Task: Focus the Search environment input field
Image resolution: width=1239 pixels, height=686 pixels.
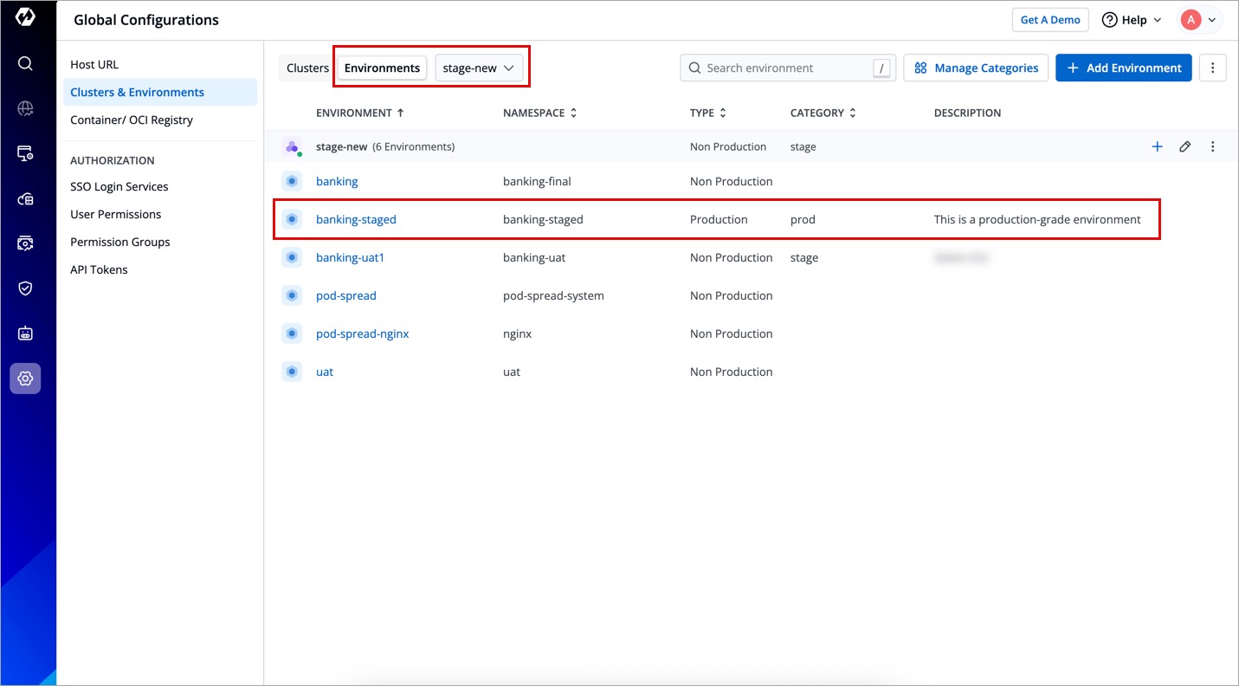Action: (x=784, y=68)
